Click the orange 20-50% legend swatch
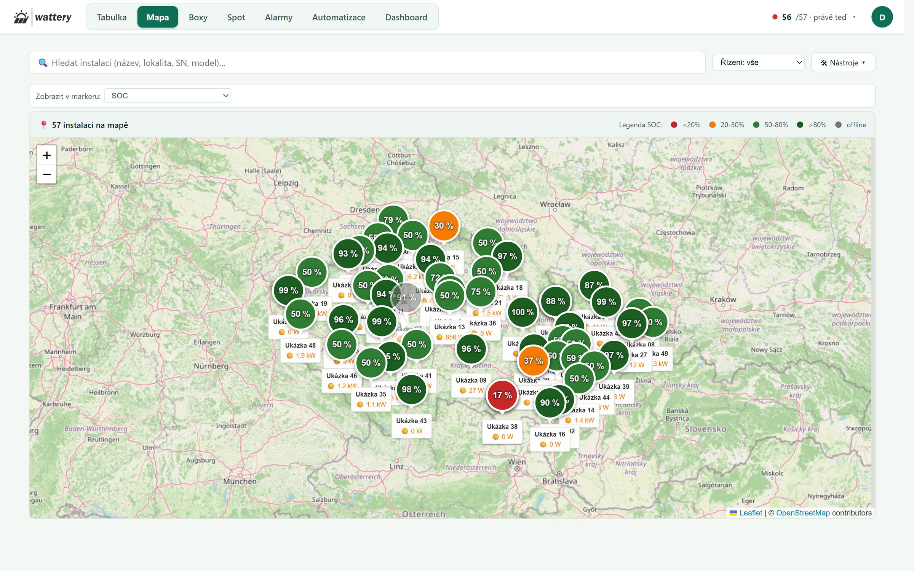The image size is (914, 571). point(712,125)
